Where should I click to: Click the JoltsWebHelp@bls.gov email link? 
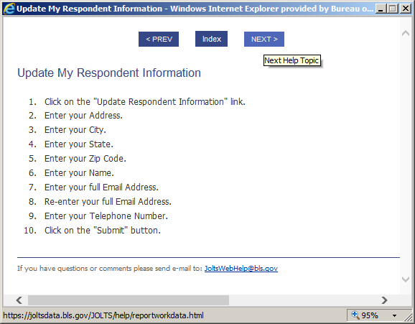241,269
